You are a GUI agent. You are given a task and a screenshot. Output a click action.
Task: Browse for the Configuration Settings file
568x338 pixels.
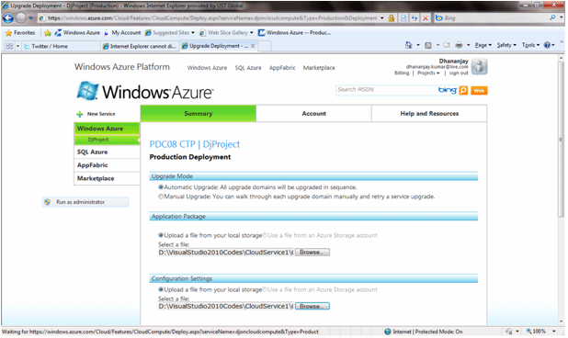pos(312,307)
